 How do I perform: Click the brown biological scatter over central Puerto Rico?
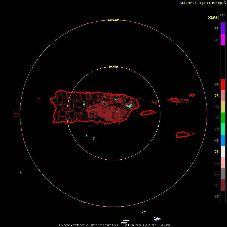pyautogui.click(x=108, y=111)
